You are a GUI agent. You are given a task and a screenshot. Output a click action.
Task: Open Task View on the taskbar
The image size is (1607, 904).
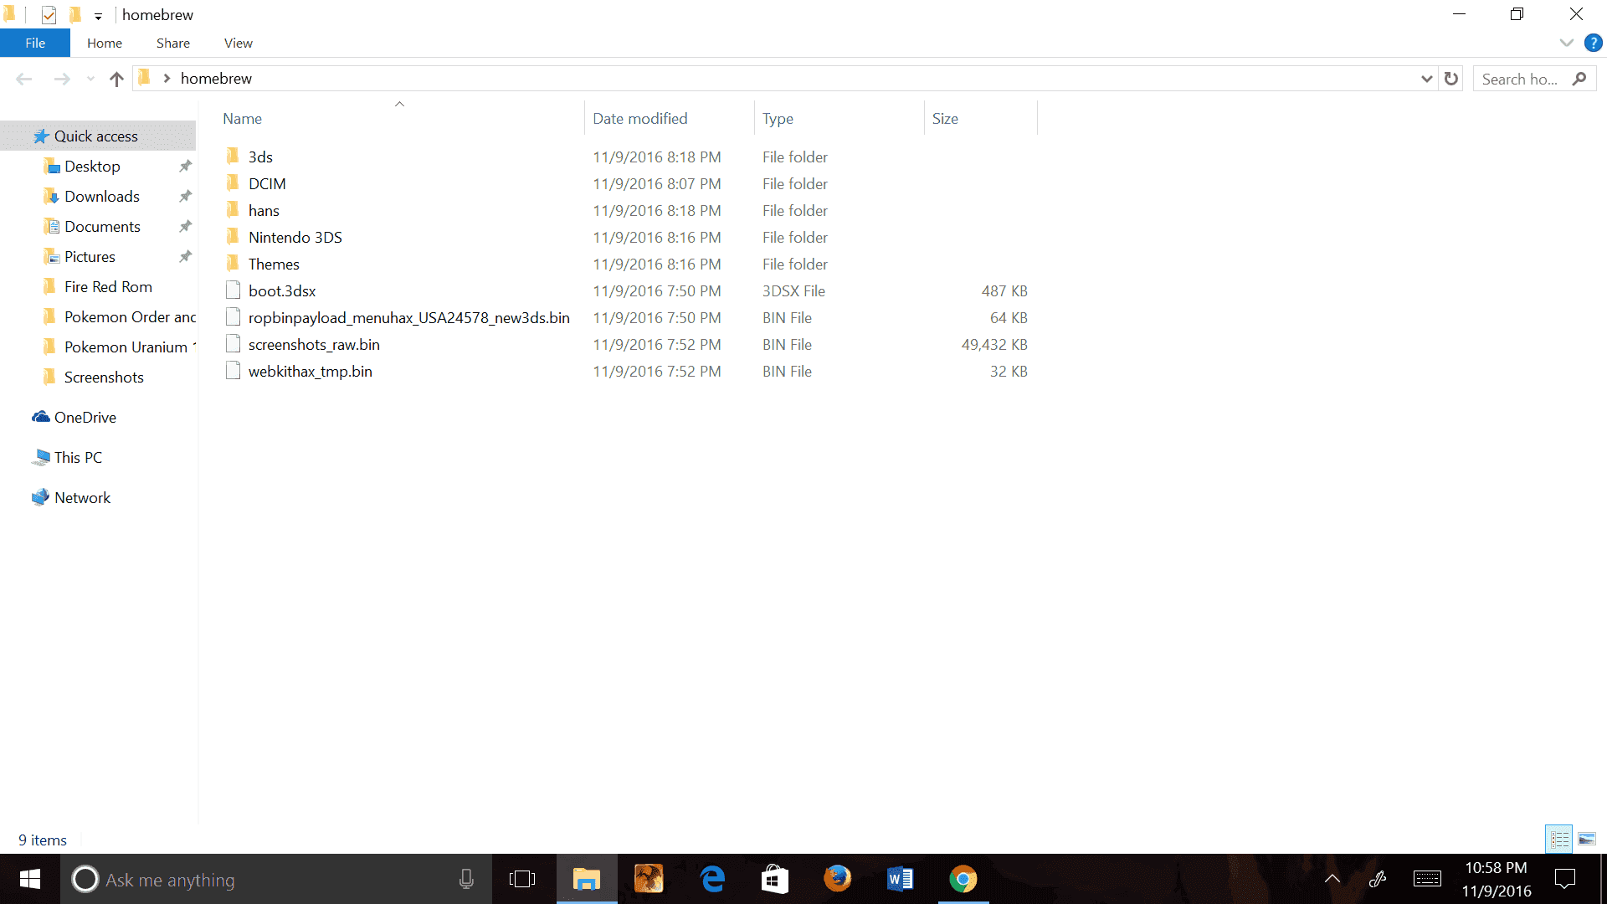[x=522, y=879]
